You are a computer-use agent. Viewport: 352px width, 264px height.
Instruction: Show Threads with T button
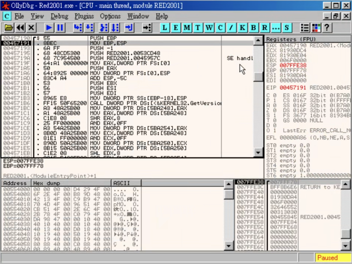(x=198, y=28)
